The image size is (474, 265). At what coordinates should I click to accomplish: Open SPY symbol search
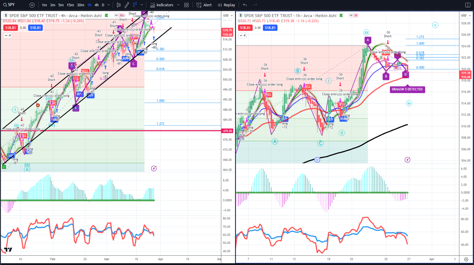[x=9, y=5]
